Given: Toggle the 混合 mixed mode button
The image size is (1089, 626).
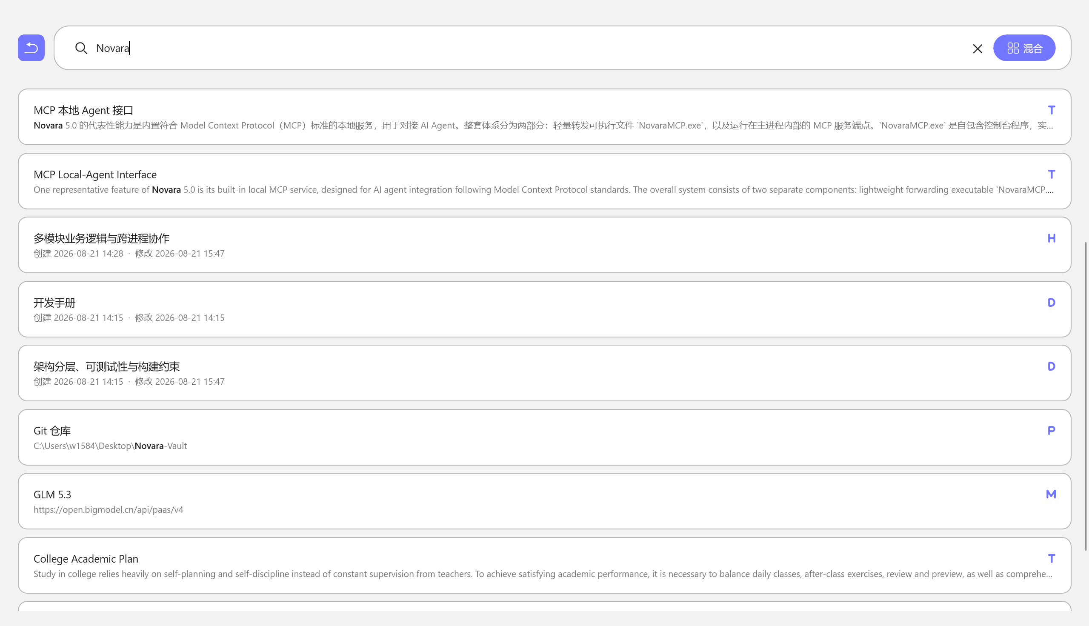Looking at the screenshot, I should 1024,48.
